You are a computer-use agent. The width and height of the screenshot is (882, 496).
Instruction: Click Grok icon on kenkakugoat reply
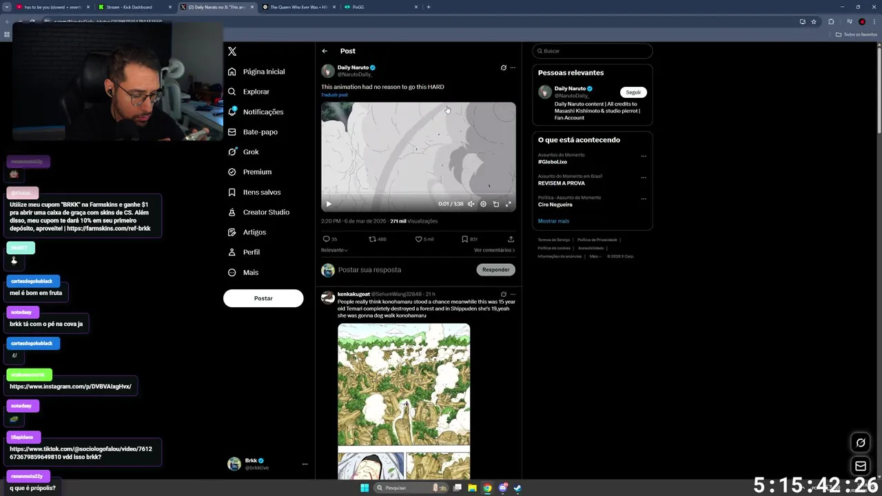click(503, 294)
